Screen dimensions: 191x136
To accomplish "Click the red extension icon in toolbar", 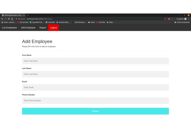I will pyautogui.click(x=169, y=19).
